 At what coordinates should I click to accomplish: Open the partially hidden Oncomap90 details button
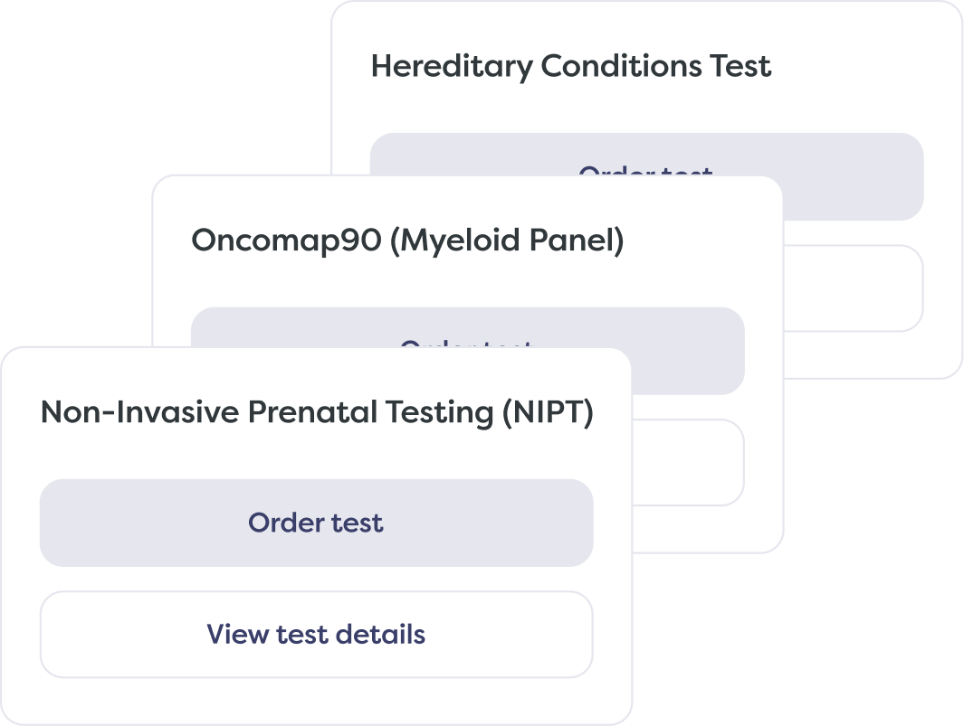pyautogui.click(x=686, y=461)
